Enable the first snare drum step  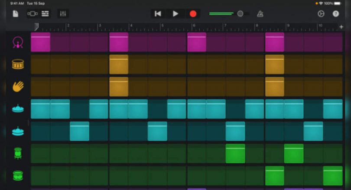[x=41, y=64]
